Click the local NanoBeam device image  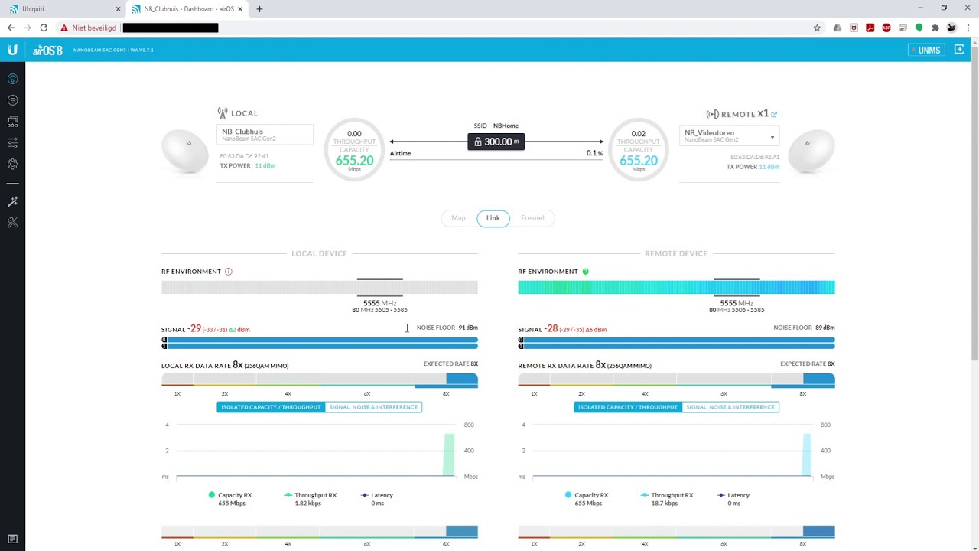(185, 151)
